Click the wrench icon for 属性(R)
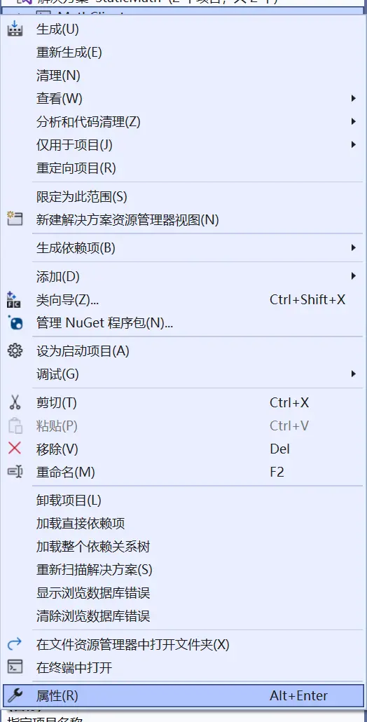Screen dimensions: 367x722 click(x=15, y=695)
